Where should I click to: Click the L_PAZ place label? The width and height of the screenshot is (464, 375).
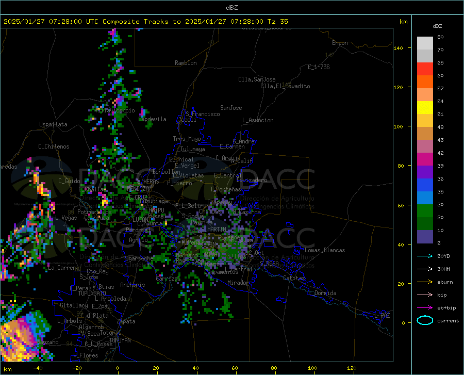click(x=382, y=316)
